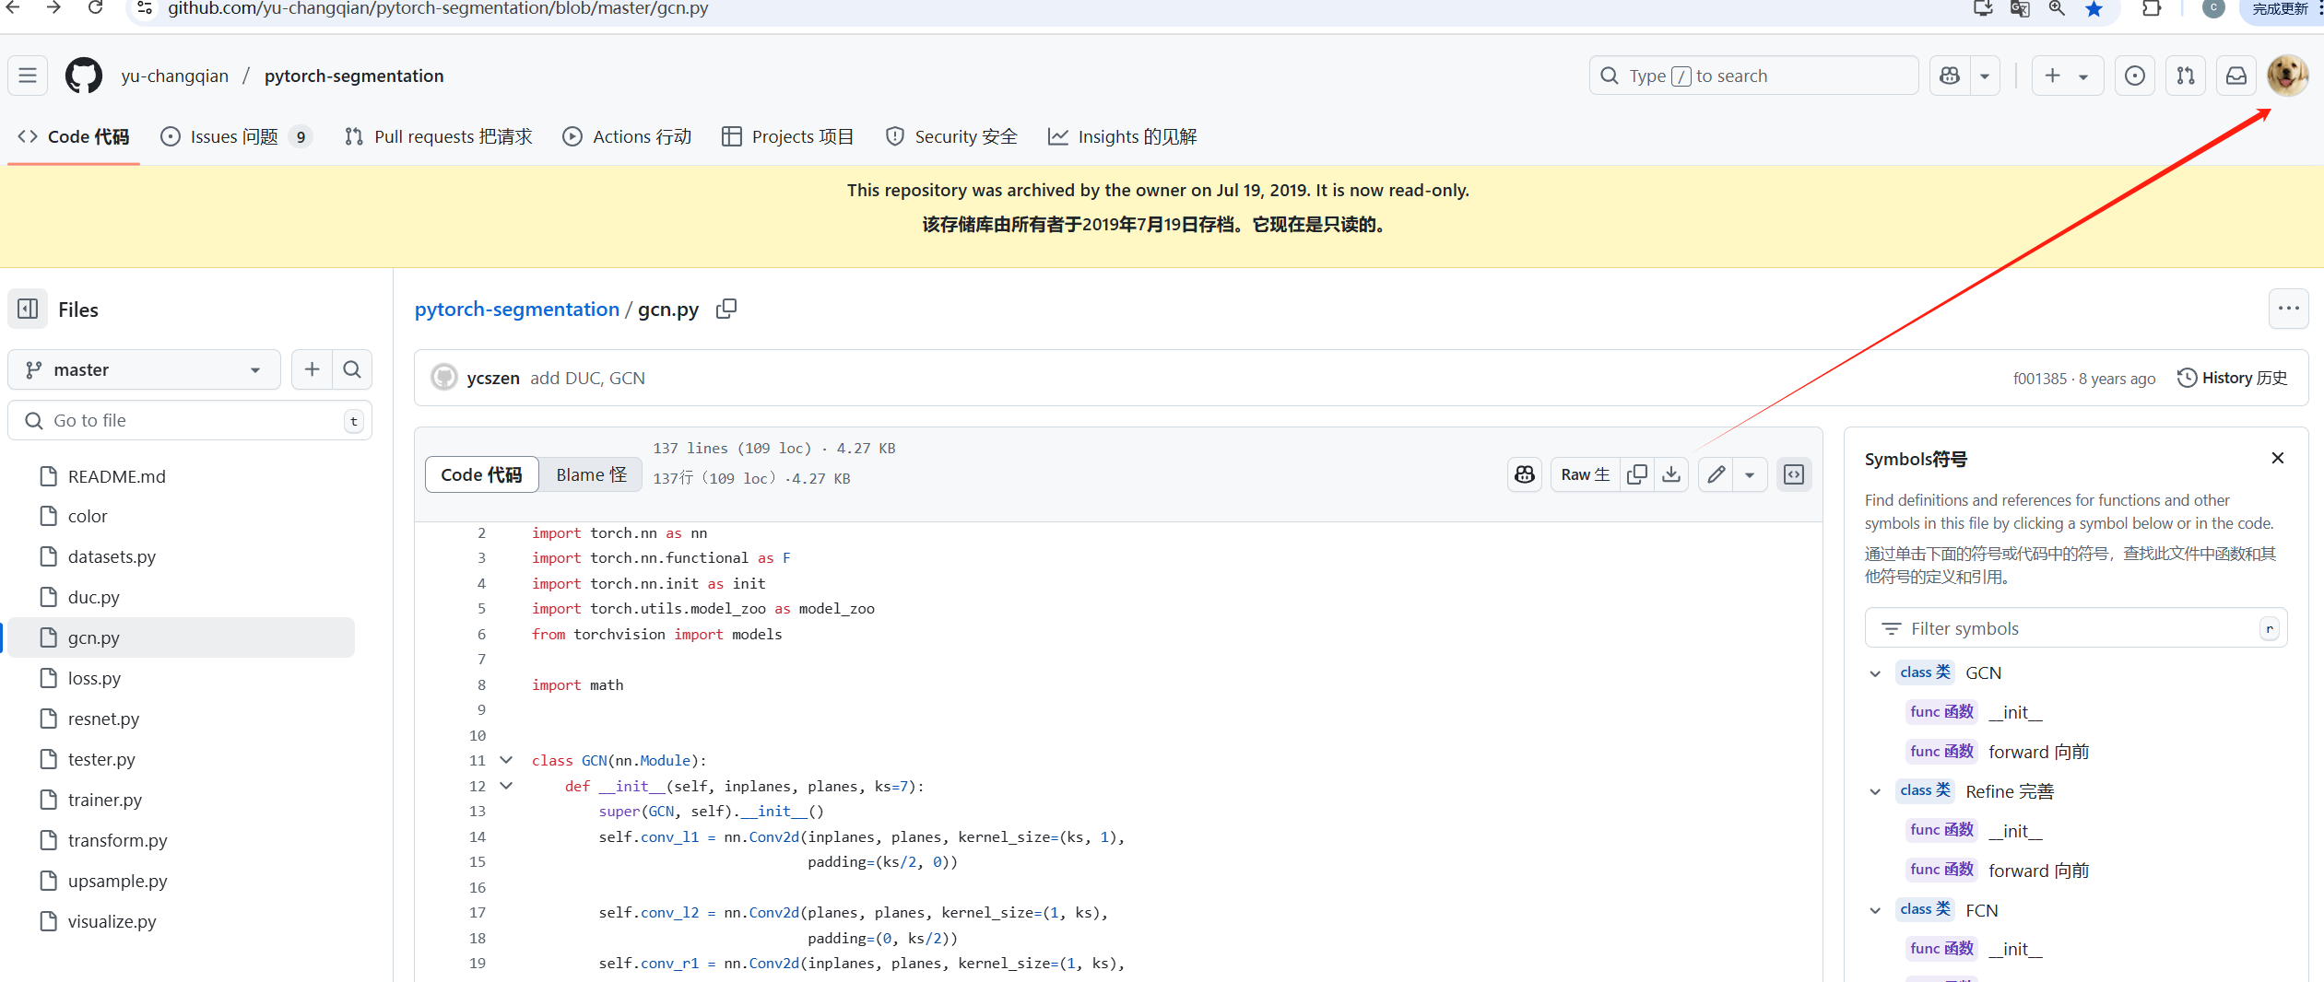
Task: Open resnet.py in file tree
Action: pyautogui.click(x=103, y=719)
